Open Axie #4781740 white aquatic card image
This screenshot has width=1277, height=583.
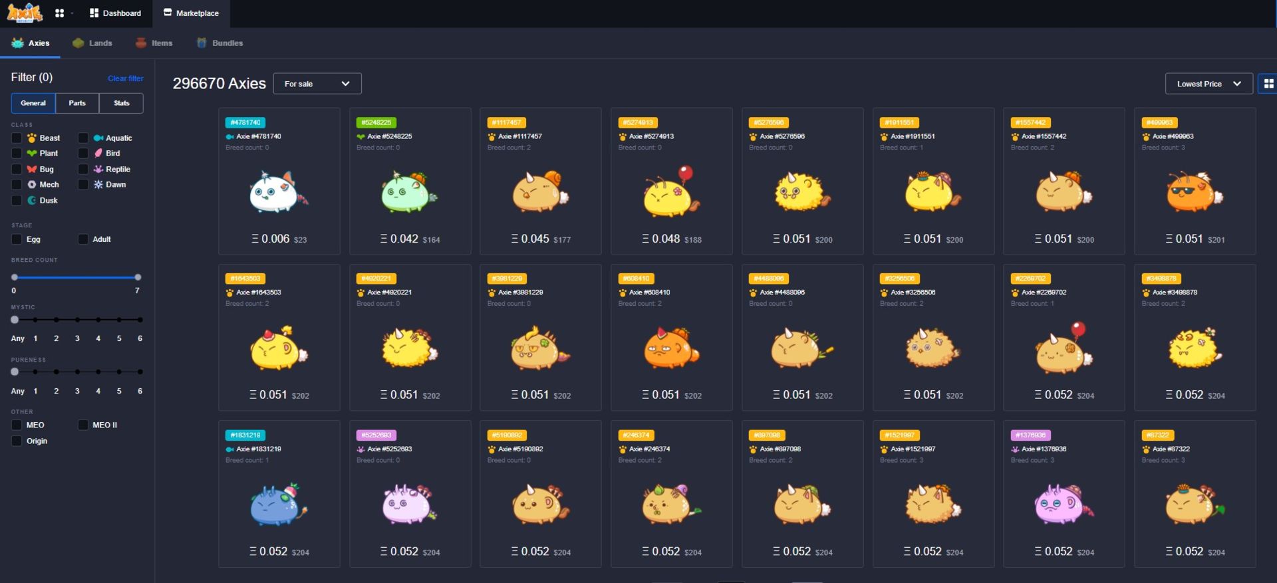279,192
